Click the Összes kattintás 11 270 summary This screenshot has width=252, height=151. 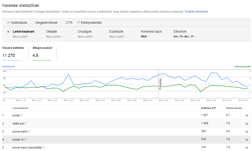click(x=13, y=53)
